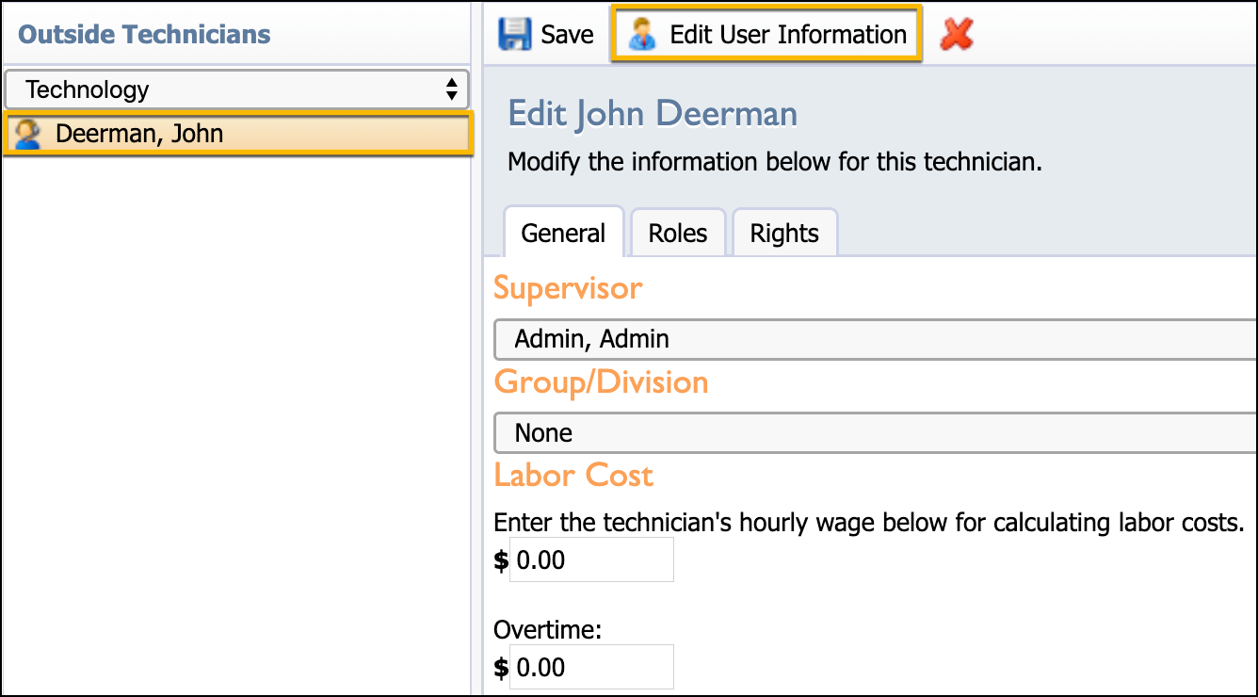Click the Group/Division section label
The image size is (1258, 697).
[x=601, y=382]
